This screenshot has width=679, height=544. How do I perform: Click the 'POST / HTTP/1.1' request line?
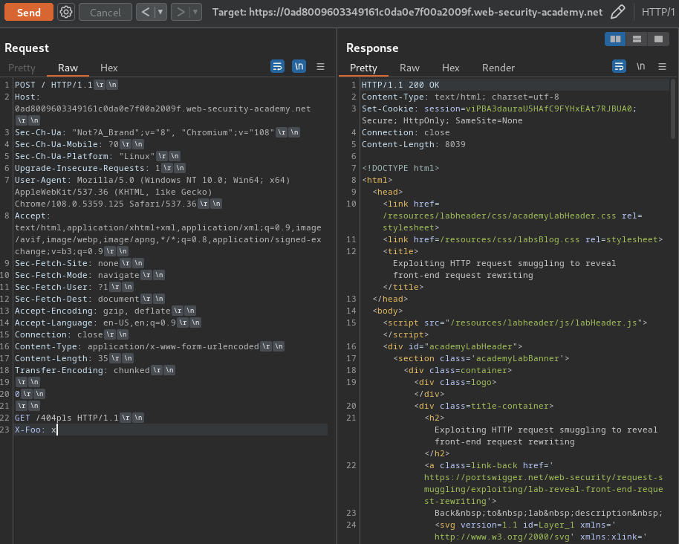(x=53, y=85)
